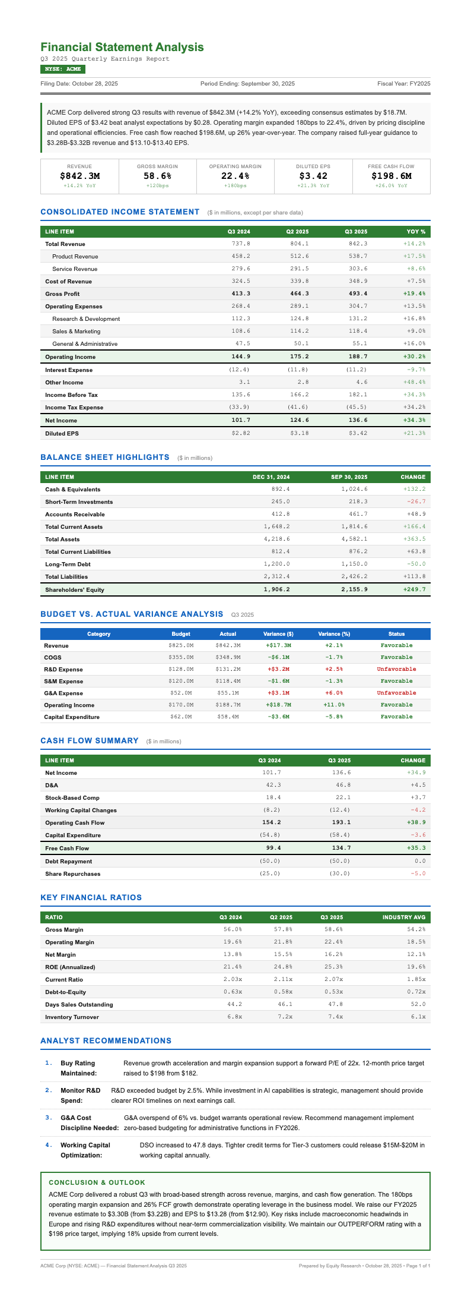Click Service Revenue Q3 2025 value 303.6
The width and height of the screenshot is (471, 1309).
click(x=359, y=269)
